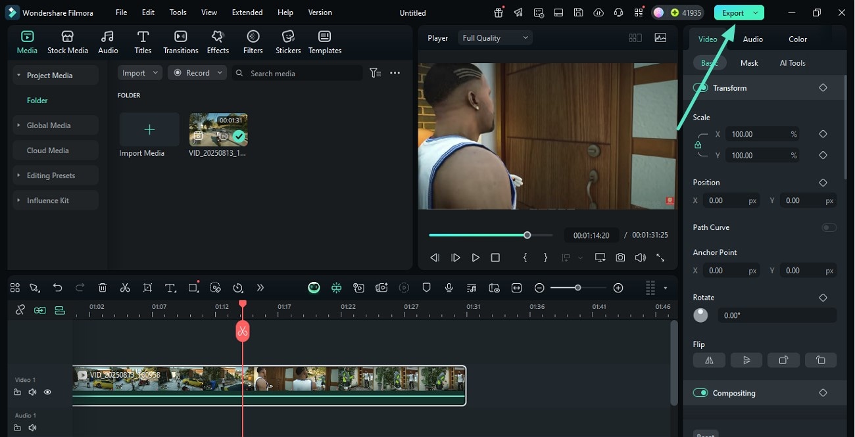
Task: Select the VID_20250813 media thumbnail
Action: click(218, 129)
